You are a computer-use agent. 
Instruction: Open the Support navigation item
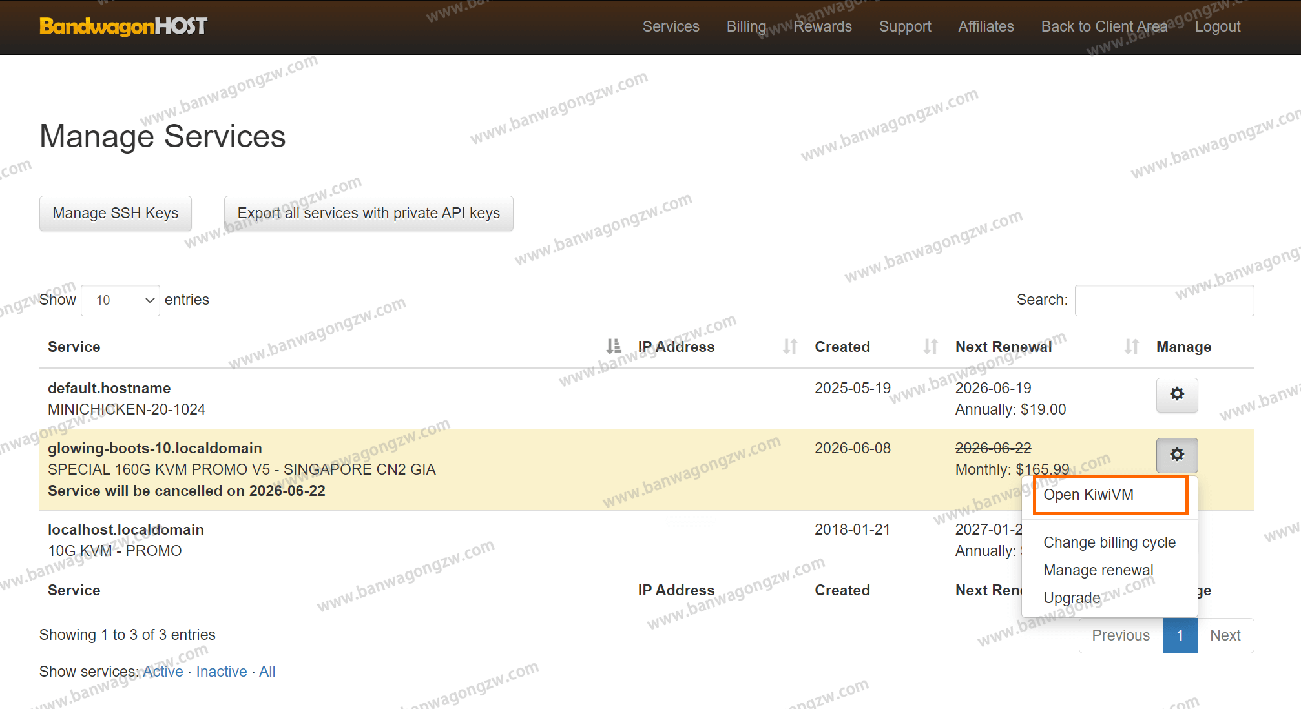click(x=905, y=26)
